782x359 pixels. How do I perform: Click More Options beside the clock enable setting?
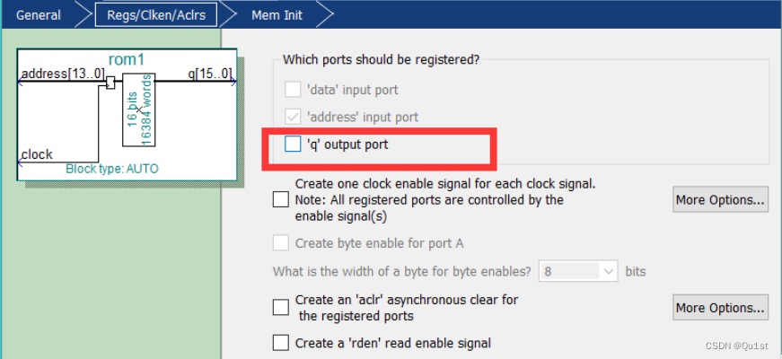(x=720, y=199)
